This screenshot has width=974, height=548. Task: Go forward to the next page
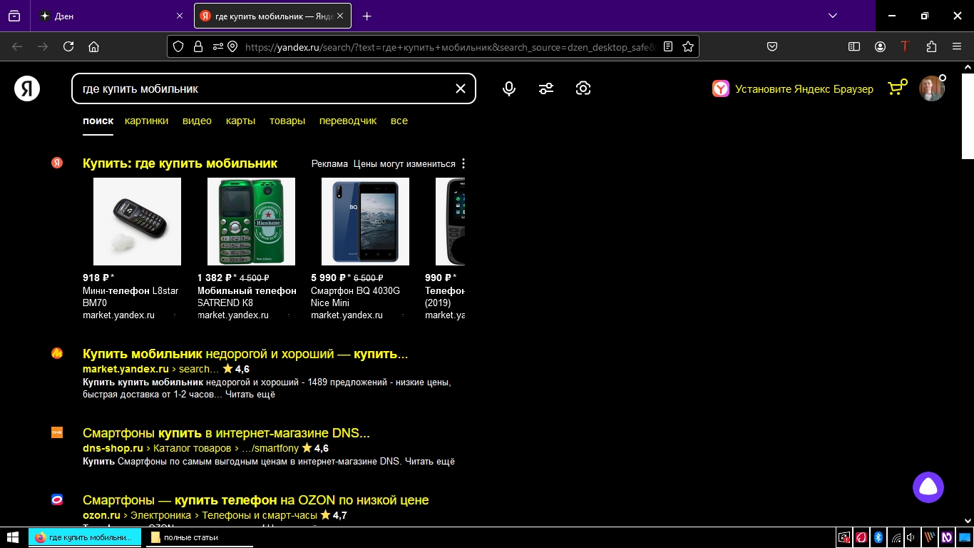[x=43, y=46]
